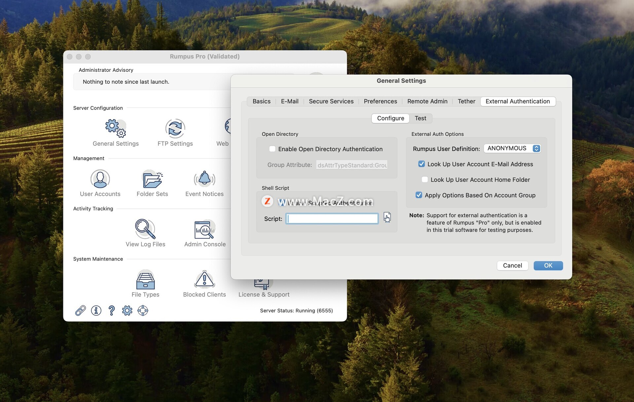The width and height of the screenshot is (634, 402).
Task: Open the Rumpus User Definition ANONYMOUS dropdown
Action: 512,148
